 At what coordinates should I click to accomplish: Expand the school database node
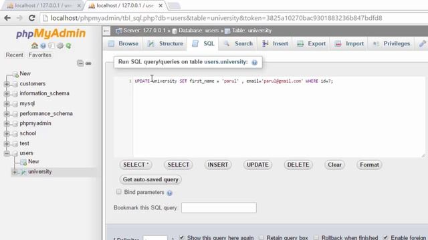coord(7,133)
